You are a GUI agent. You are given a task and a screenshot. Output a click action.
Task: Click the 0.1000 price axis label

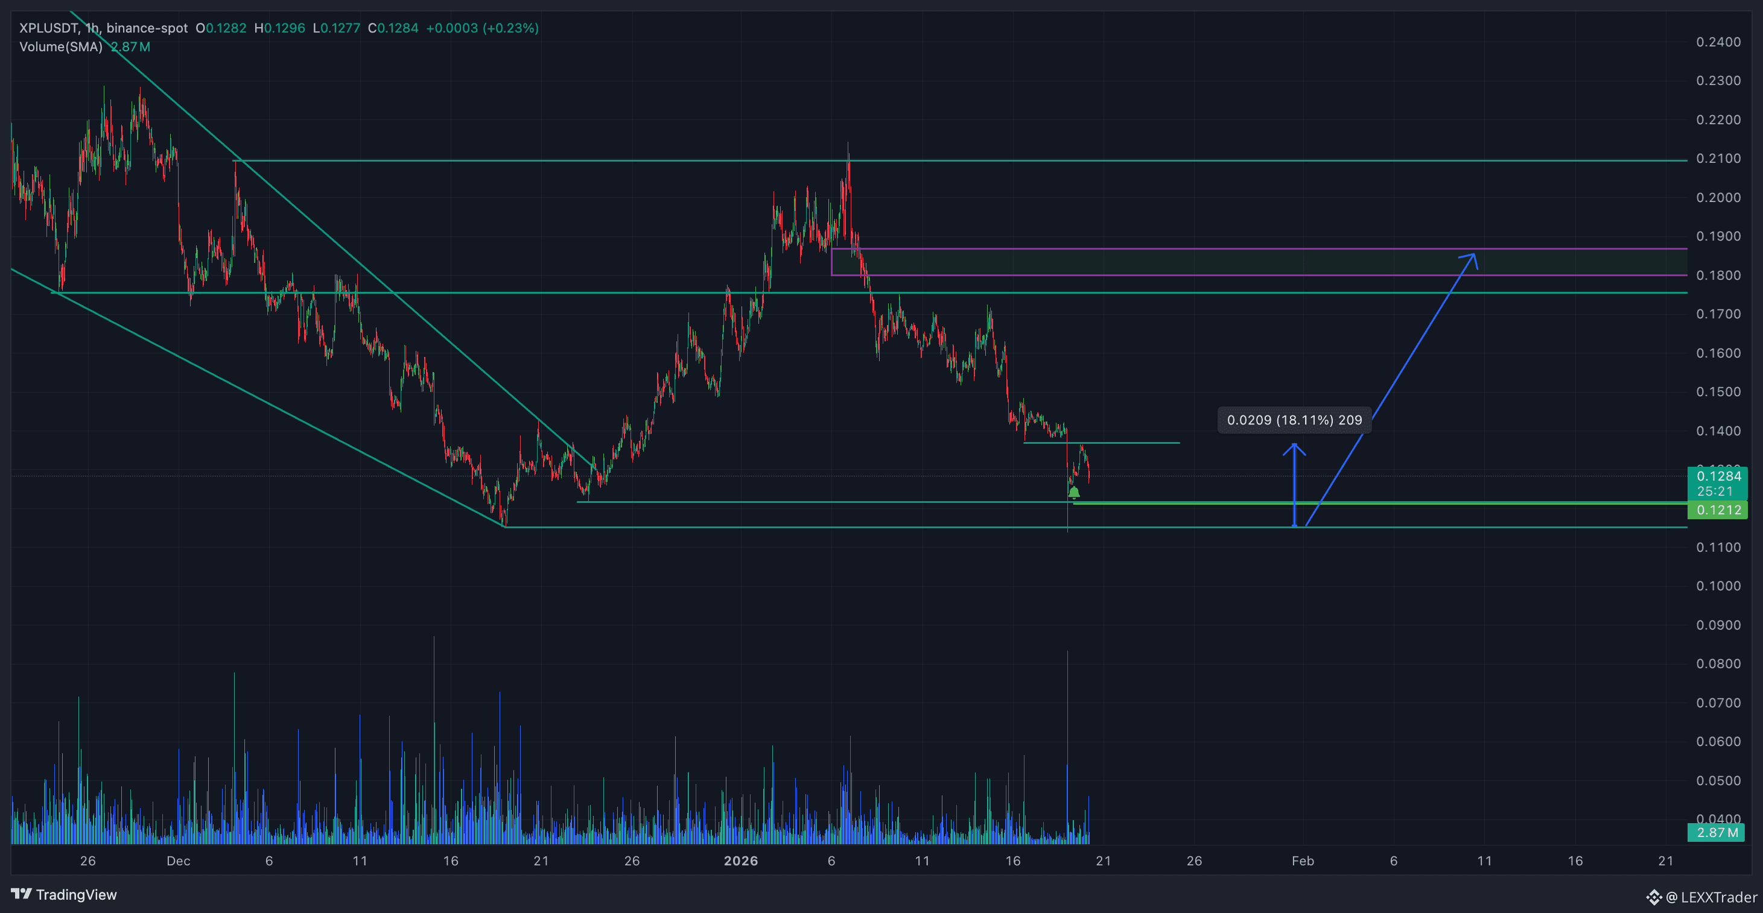(x=1718, y=586)
